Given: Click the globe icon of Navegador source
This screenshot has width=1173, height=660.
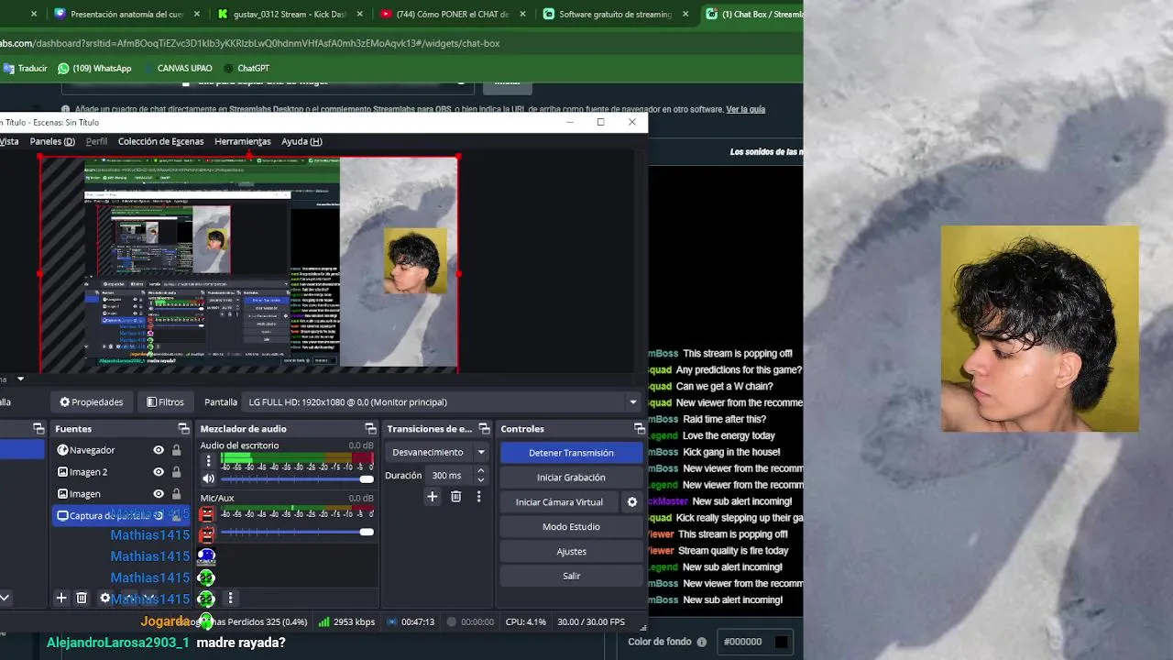Looking at the screenshot, I should [x=62, y=450].
